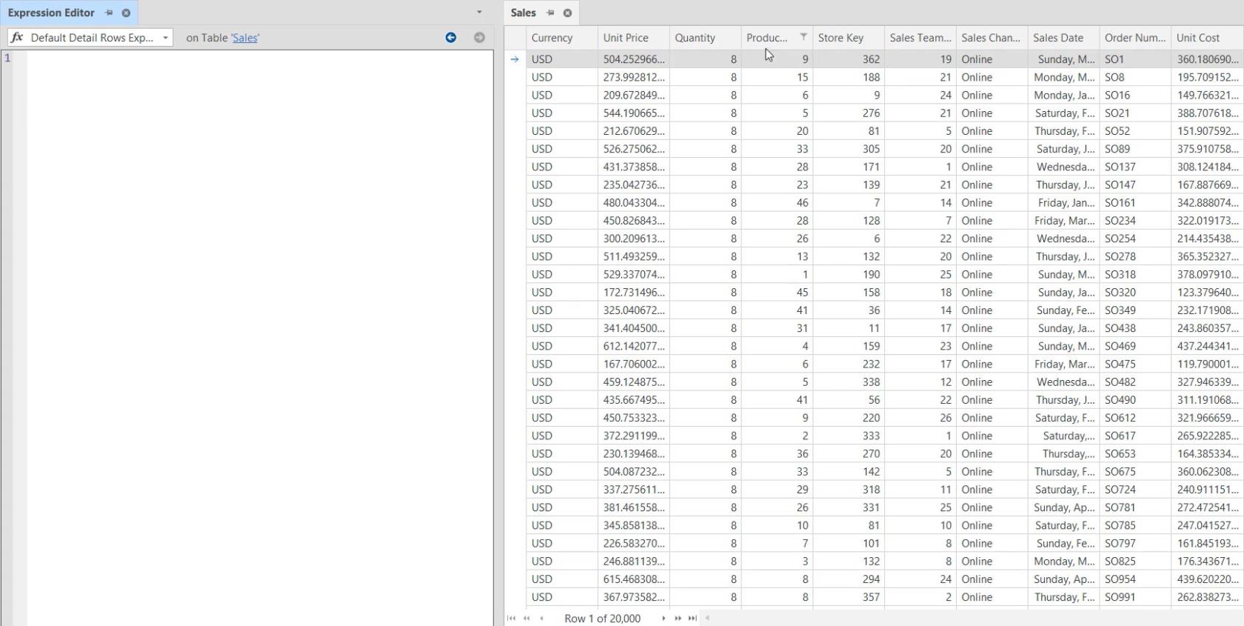Close the Sales preview tab
The width and height of the screenshot is (1244, 626).
[x=567, y=13]
